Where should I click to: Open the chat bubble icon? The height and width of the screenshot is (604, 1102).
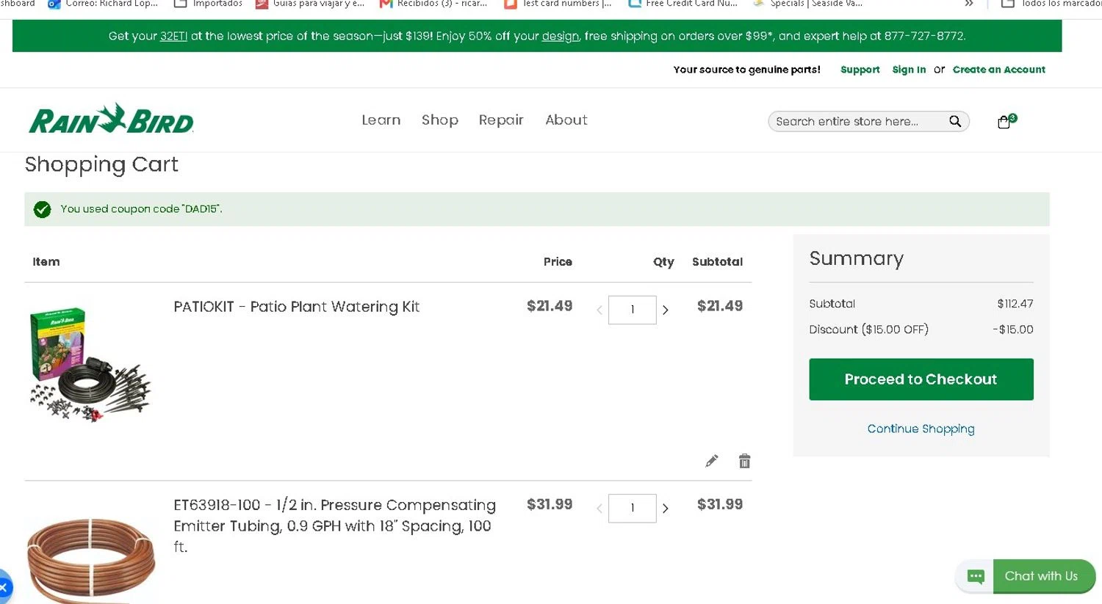click(x=976, y=576)
